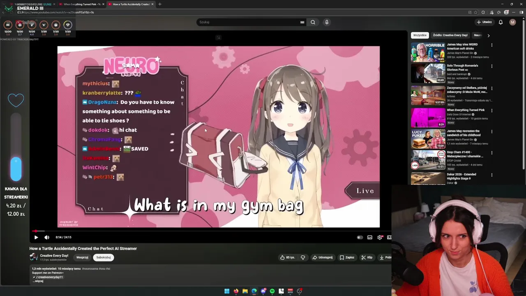Show more filter chips with arrow
This screenshot has height=296, width=526.
488,35
